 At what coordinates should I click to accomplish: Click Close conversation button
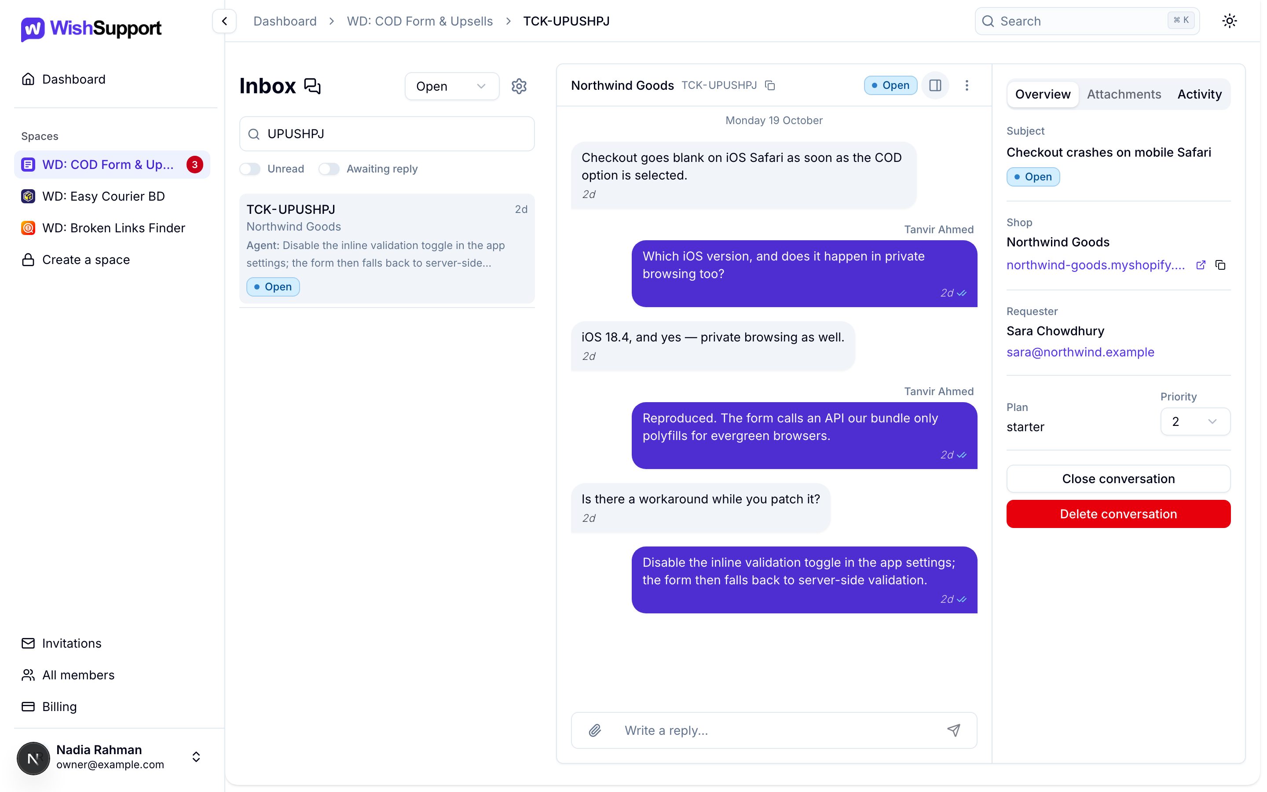[x=1118, y=479]
